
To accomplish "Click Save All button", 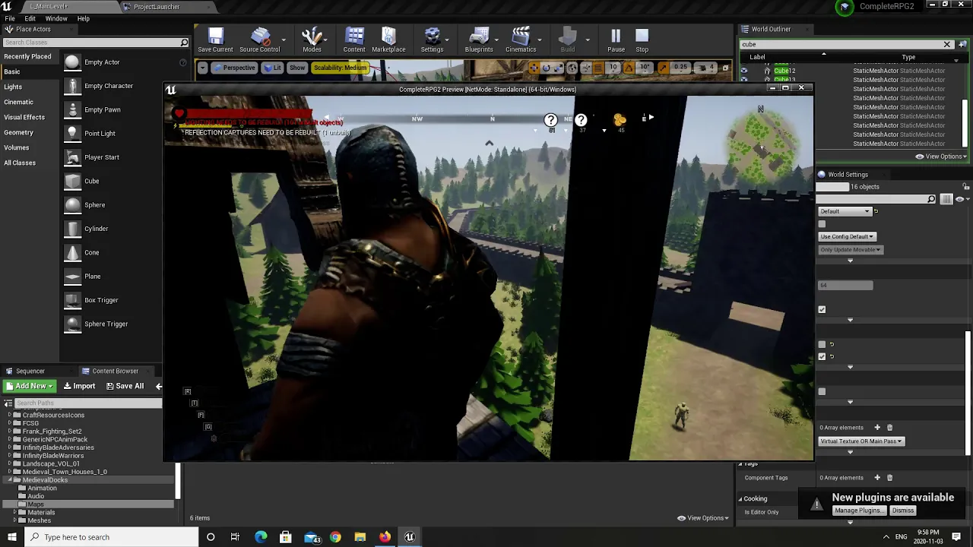I will [x=125, y=386].
